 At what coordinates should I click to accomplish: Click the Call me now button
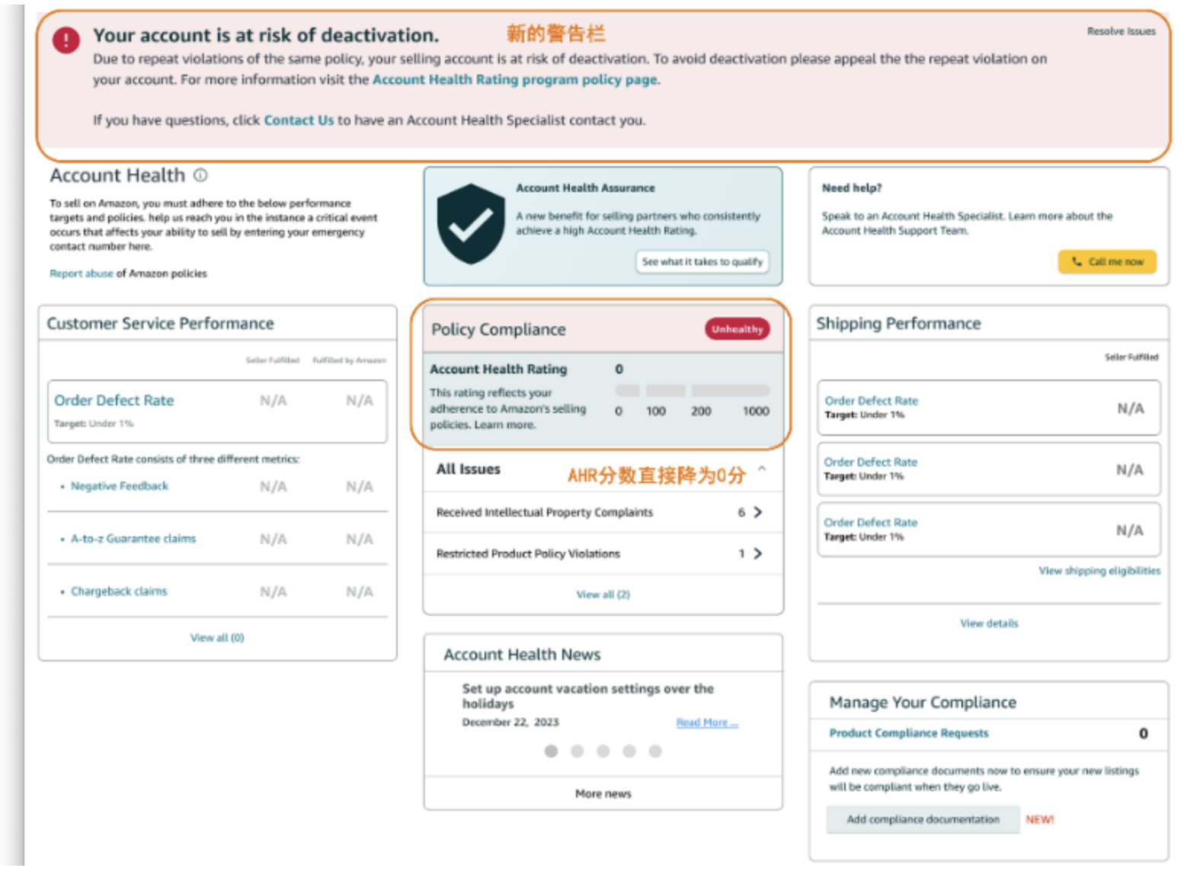click(x=1107, y=261)
